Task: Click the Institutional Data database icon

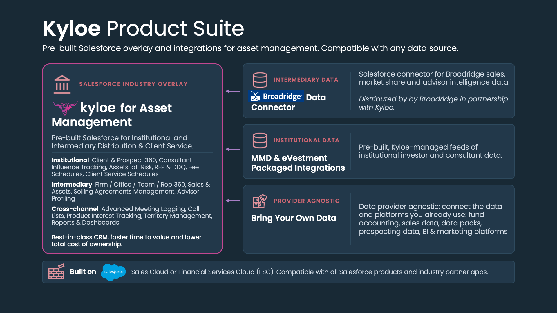Action: tap(260, 141)
